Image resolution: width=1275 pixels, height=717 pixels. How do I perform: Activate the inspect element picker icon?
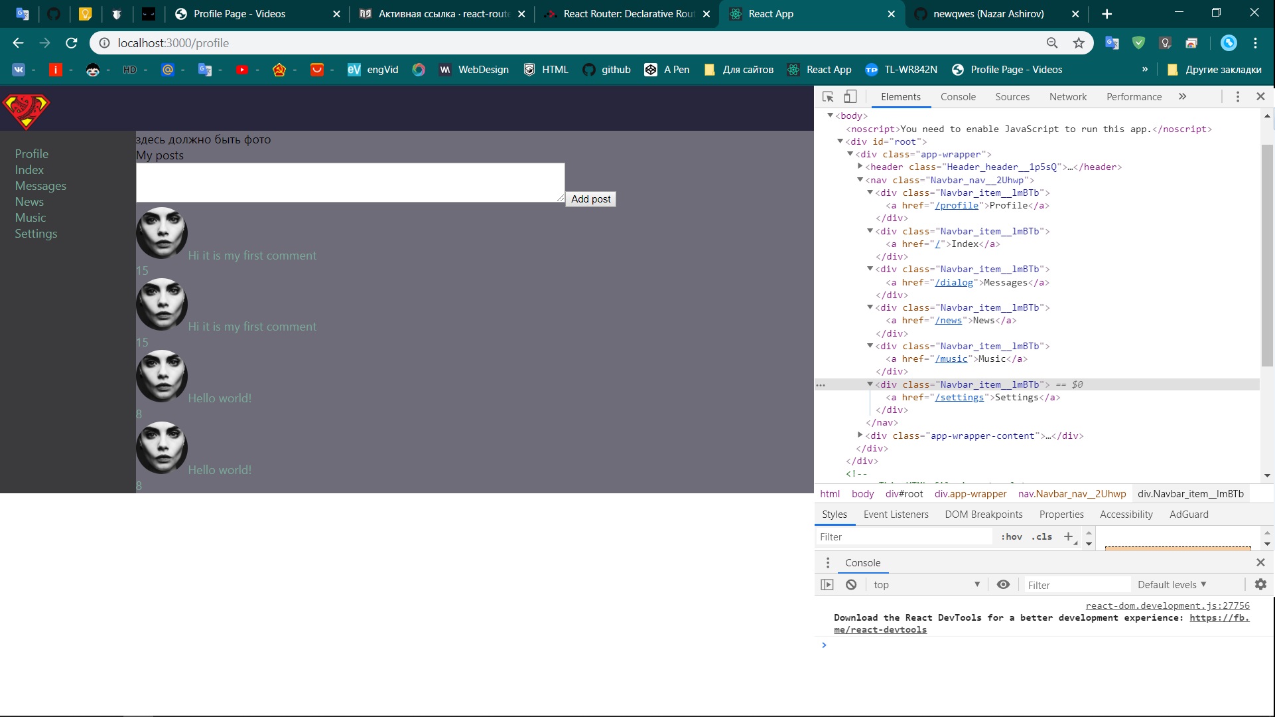828,97
